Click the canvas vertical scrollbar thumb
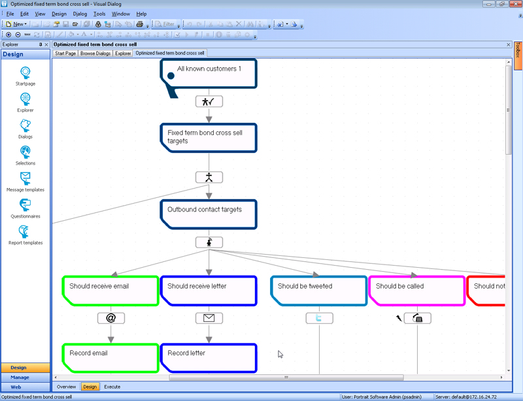 point(509,110)
